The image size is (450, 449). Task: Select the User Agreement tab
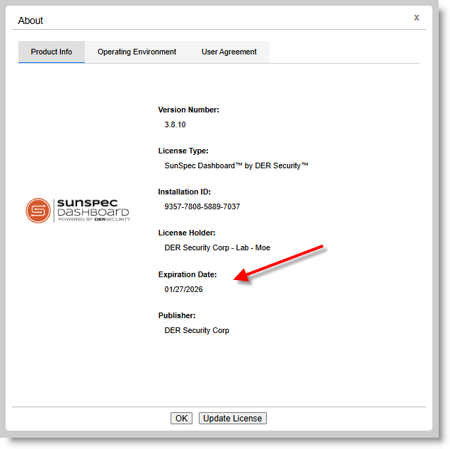pyautogui.click(x=229, y=52)
